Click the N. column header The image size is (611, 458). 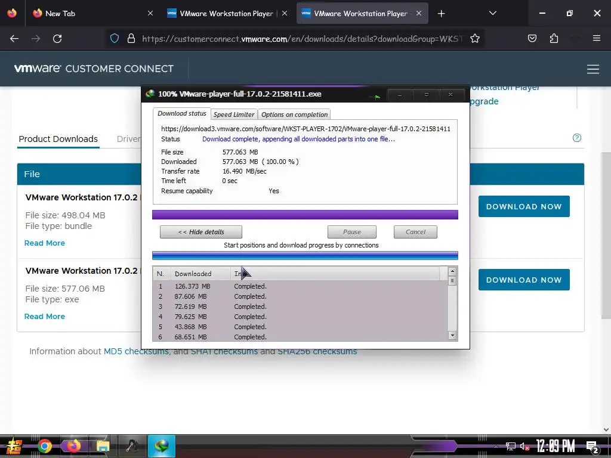[161, 274]
